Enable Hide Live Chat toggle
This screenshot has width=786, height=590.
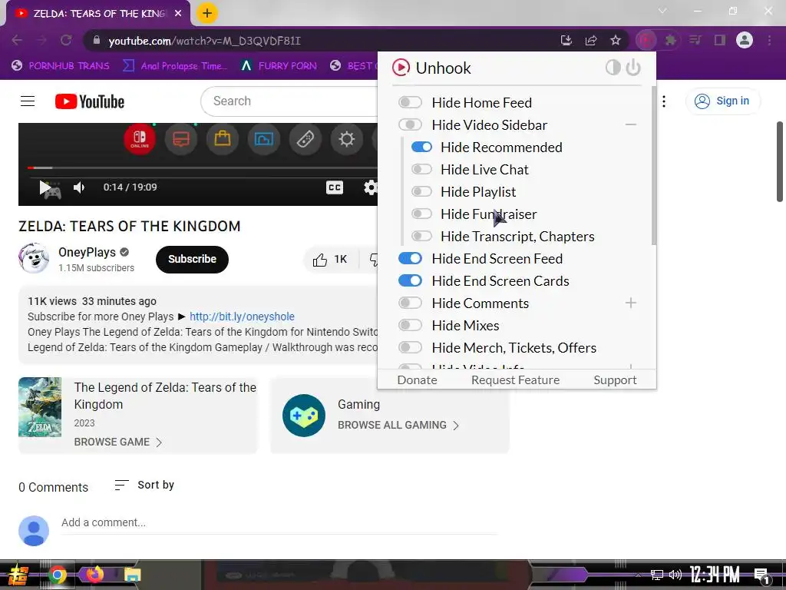(x=421, y=169)
